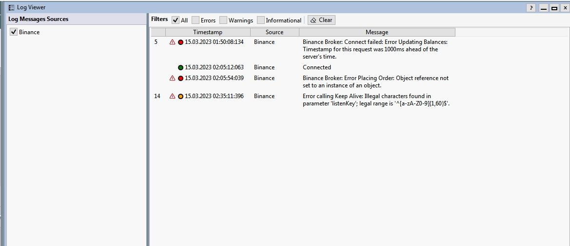Click the Binance source cell on the Keep Alive row
Image resolution: width=570 pixels, height=246 pixels.
[x=264, y=96]
